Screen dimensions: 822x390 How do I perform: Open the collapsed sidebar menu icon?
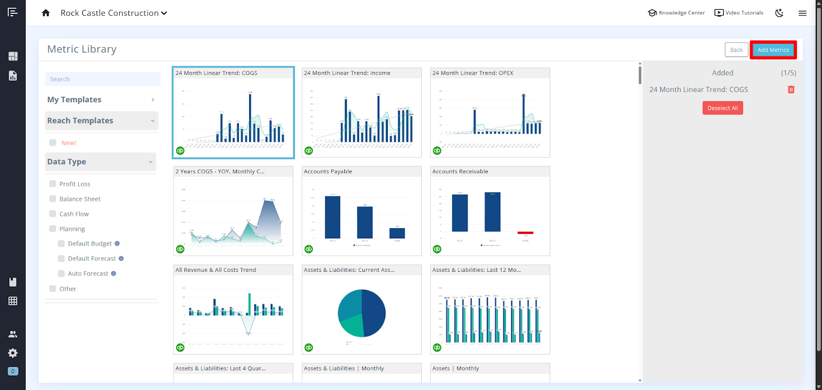click(13, 12)
